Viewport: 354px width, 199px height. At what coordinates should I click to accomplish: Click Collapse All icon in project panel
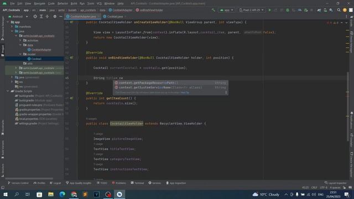(47, 17)
